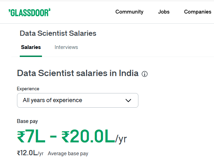Open the Community menu
214x166 pixels.
coord(129,12)
